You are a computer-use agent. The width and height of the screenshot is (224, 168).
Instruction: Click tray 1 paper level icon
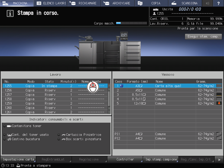tap(219, 86)
